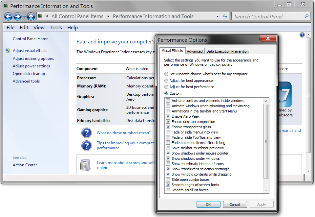Expand the double-chevron breadcrumb overflow
The height and width of the screenshot is (217, 315).
click(x=47, y=16)
